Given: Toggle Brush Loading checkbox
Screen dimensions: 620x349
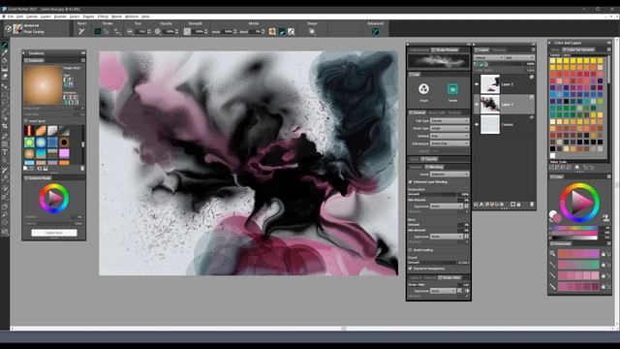Looking at the screenshot, I should pyautogui.click(x=410, y=250).
